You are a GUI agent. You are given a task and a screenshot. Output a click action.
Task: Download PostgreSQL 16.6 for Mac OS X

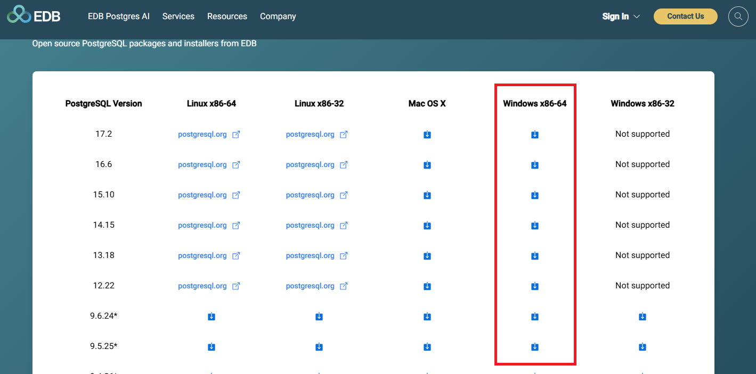click(427, 165)
